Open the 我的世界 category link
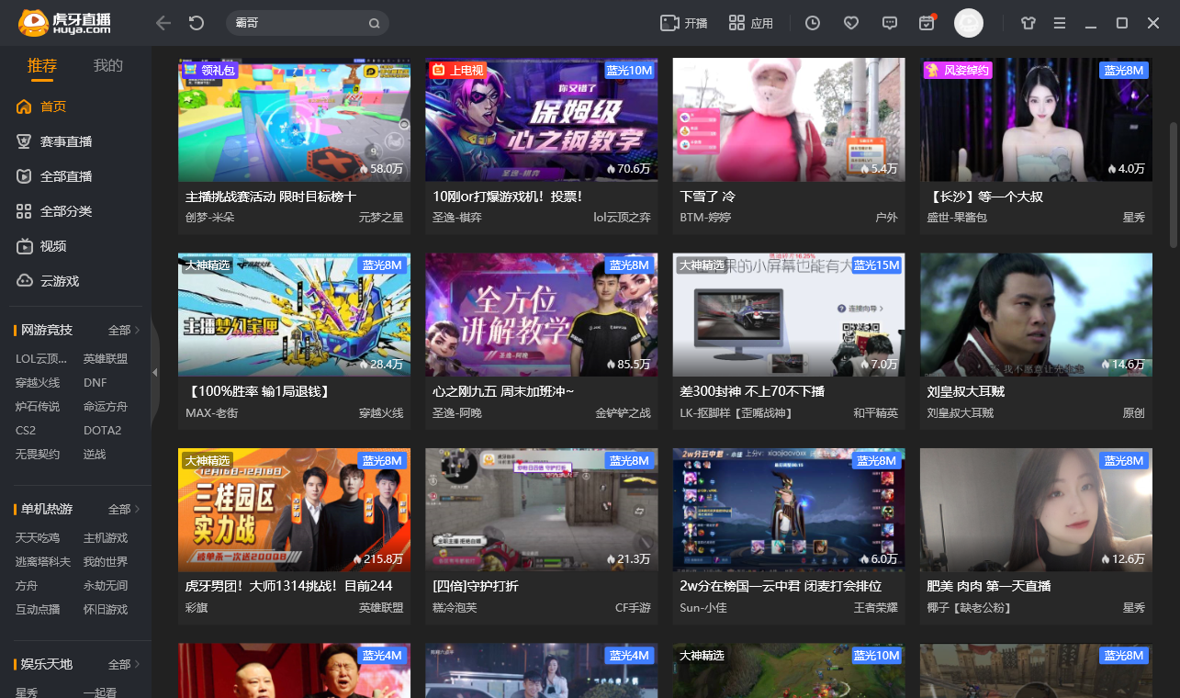This screenshot has height=698, width=1180. click(x=106, y=562)
